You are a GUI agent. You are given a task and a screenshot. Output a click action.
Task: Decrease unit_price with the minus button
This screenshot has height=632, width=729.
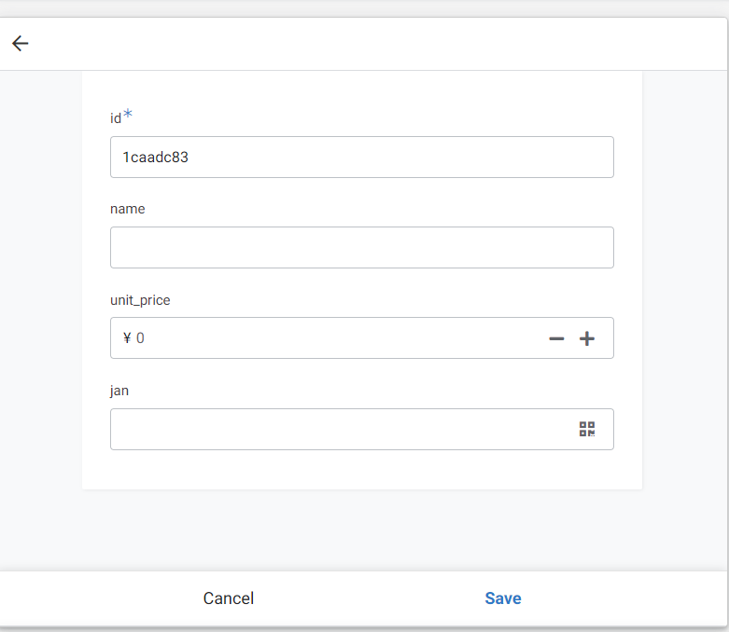click(556, 338)
